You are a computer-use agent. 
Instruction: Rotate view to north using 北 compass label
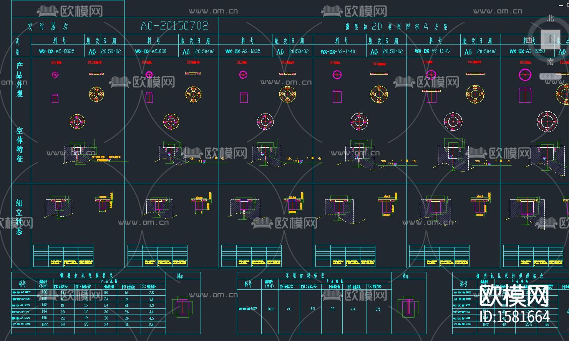click(551, 18)
